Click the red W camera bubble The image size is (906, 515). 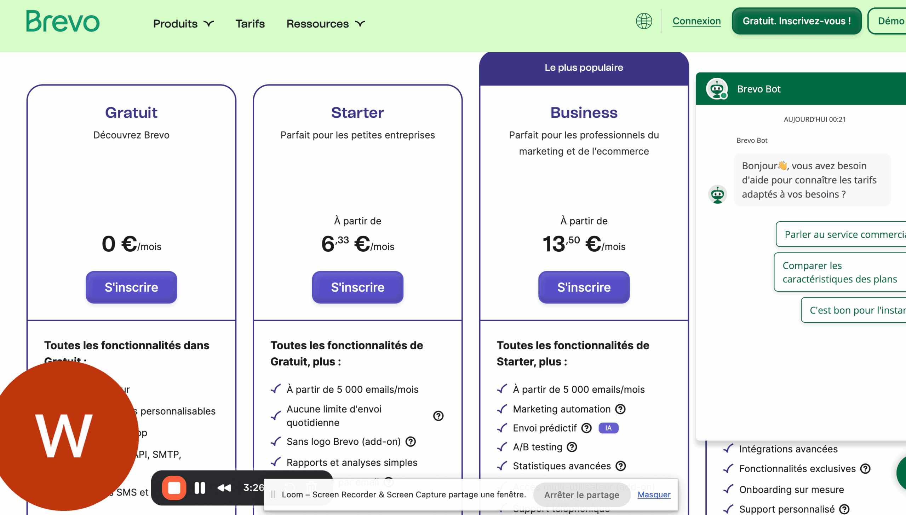(64, 435)
